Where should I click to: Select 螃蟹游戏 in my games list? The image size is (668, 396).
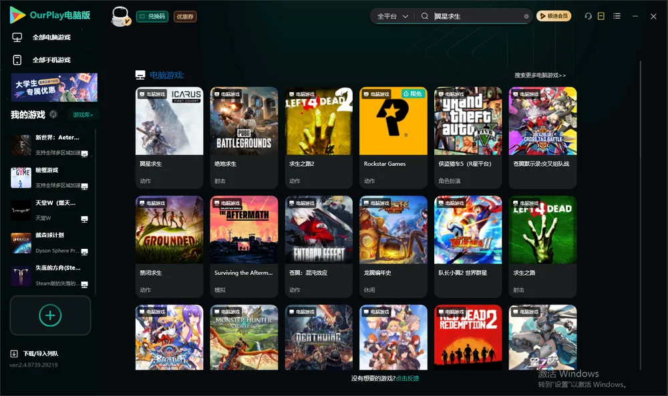coord(50,177)
